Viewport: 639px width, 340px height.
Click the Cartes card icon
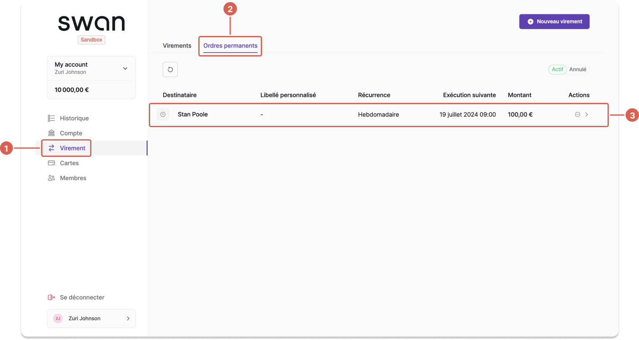52,163
